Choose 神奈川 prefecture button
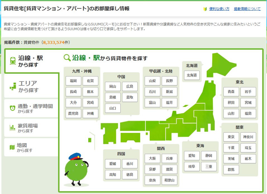Screen dimensions: 267x194 pyautogui.click(x=248, y=137)
